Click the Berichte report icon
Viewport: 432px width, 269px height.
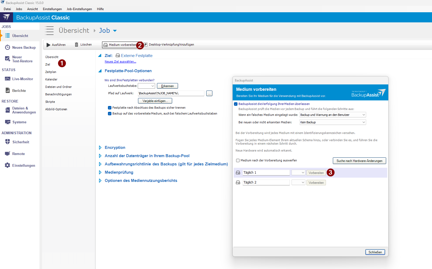[7, 91]
